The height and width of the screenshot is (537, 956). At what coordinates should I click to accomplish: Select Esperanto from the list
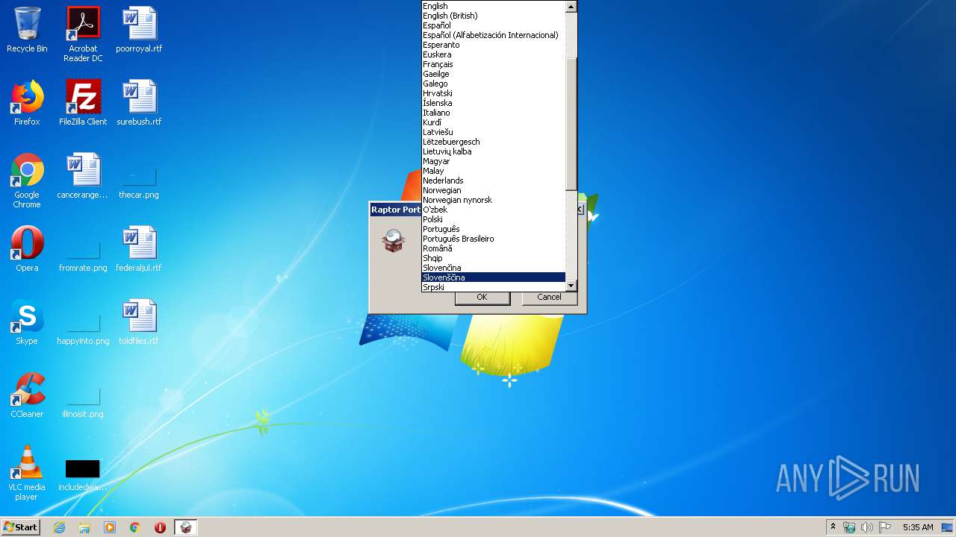[494, 45]
